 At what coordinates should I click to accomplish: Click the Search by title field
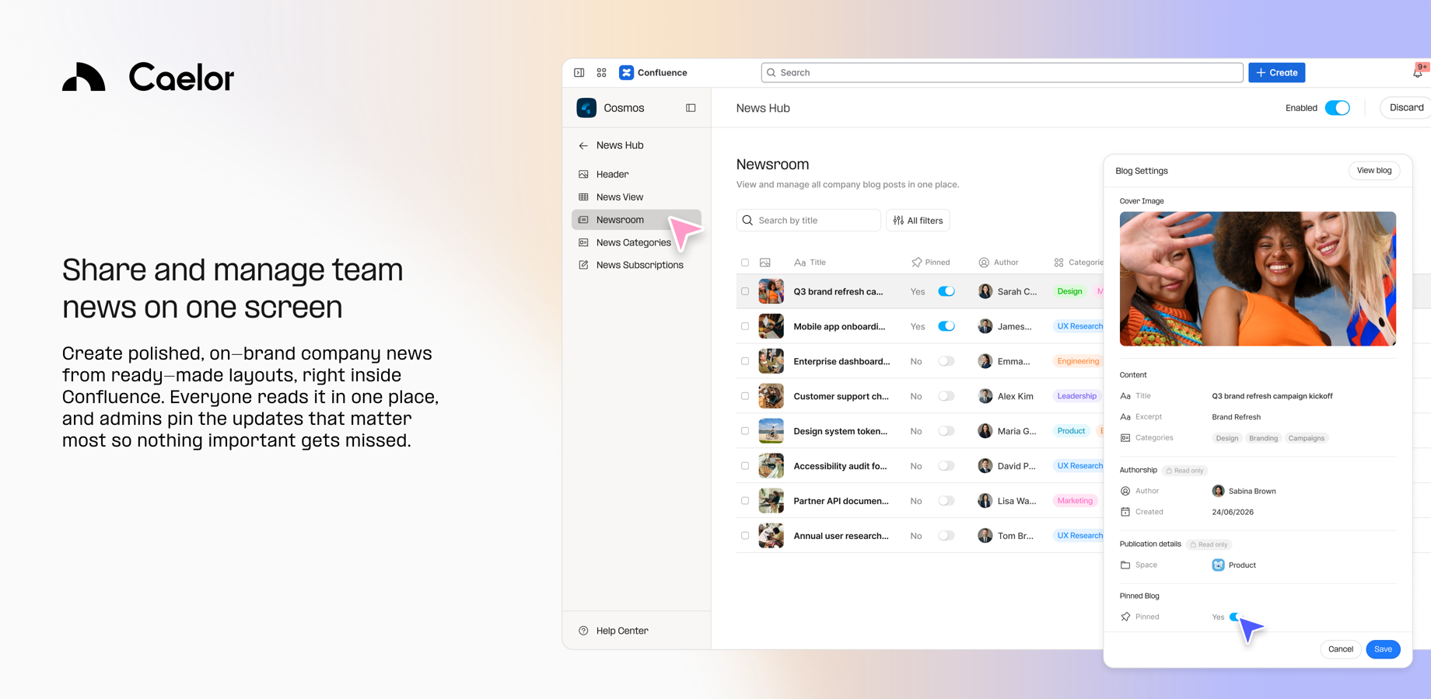tap(808, 221)
